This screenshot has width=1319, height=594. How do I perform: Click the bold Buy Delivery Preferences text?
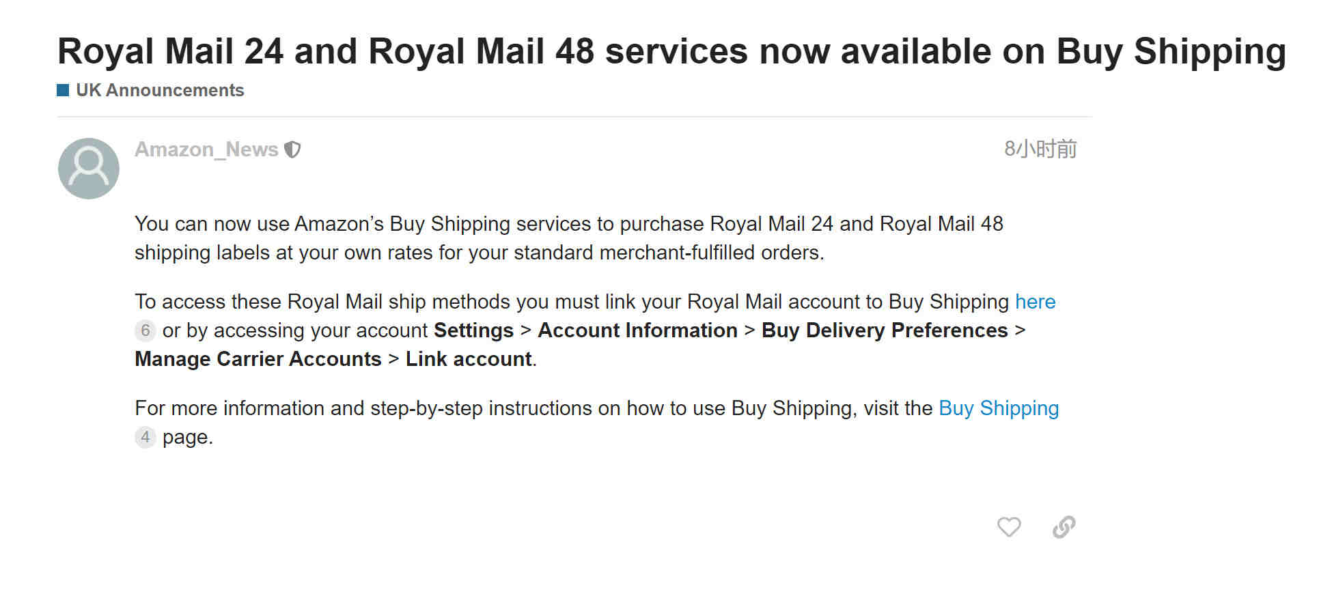(885, 330)
